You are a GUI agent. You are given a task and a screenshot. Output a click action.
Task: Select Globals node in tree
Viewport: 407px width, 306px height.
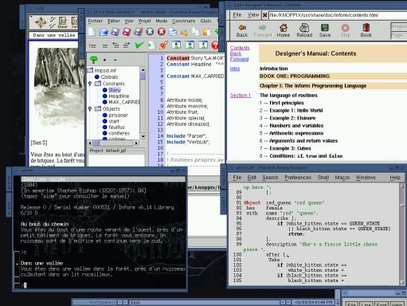(x=109, y=76)
